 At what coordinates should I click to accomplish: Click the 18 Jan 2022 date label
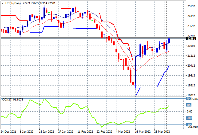46,132
